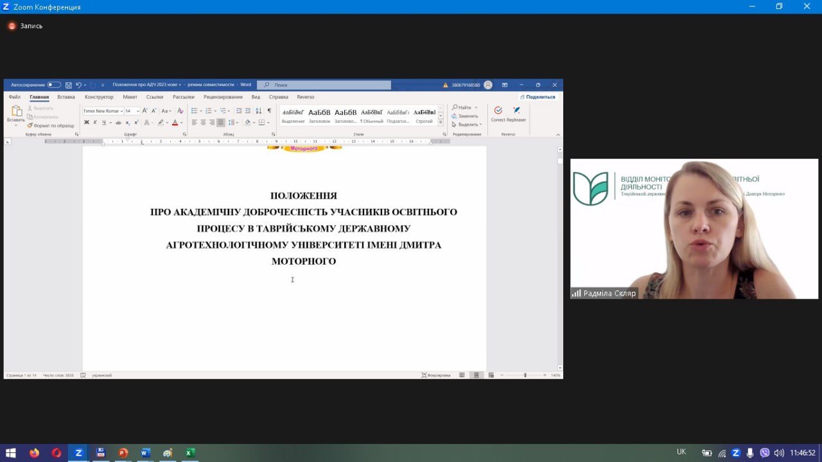
Task: Open the Ссылки ribbon tab
Action: click(155, 97)
